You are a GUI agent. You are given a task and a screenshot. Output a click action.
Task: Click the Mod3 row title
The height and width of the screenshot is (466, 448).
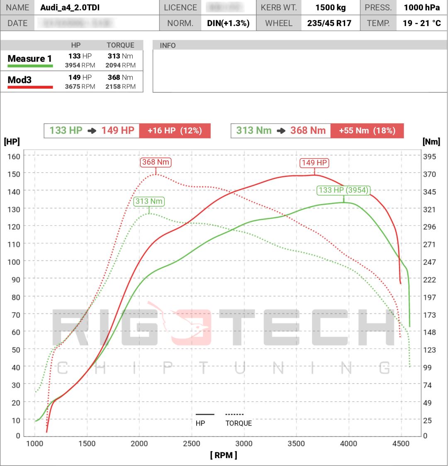19,80
